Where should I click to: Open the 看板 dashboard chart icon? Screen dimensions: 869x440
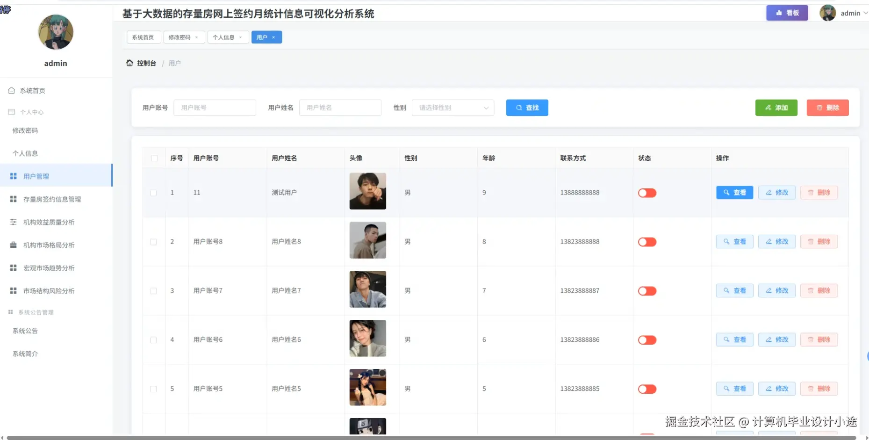778,13
